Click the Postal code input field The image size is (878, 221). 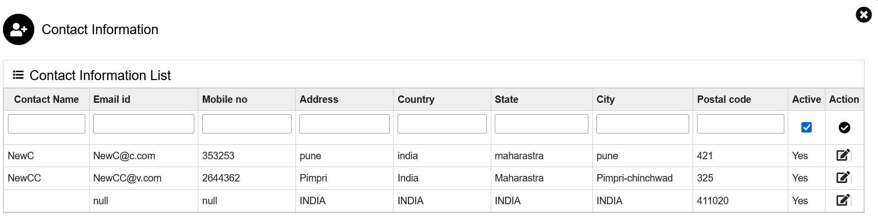pos(741,124)
